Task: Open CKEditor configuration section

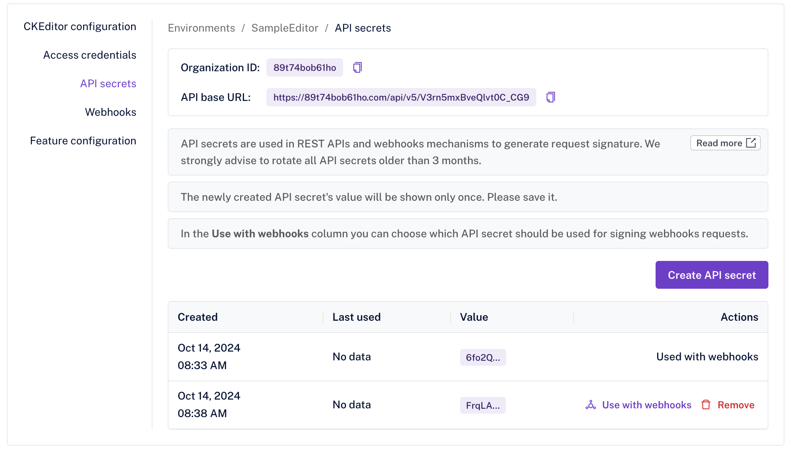Action: 80,26
